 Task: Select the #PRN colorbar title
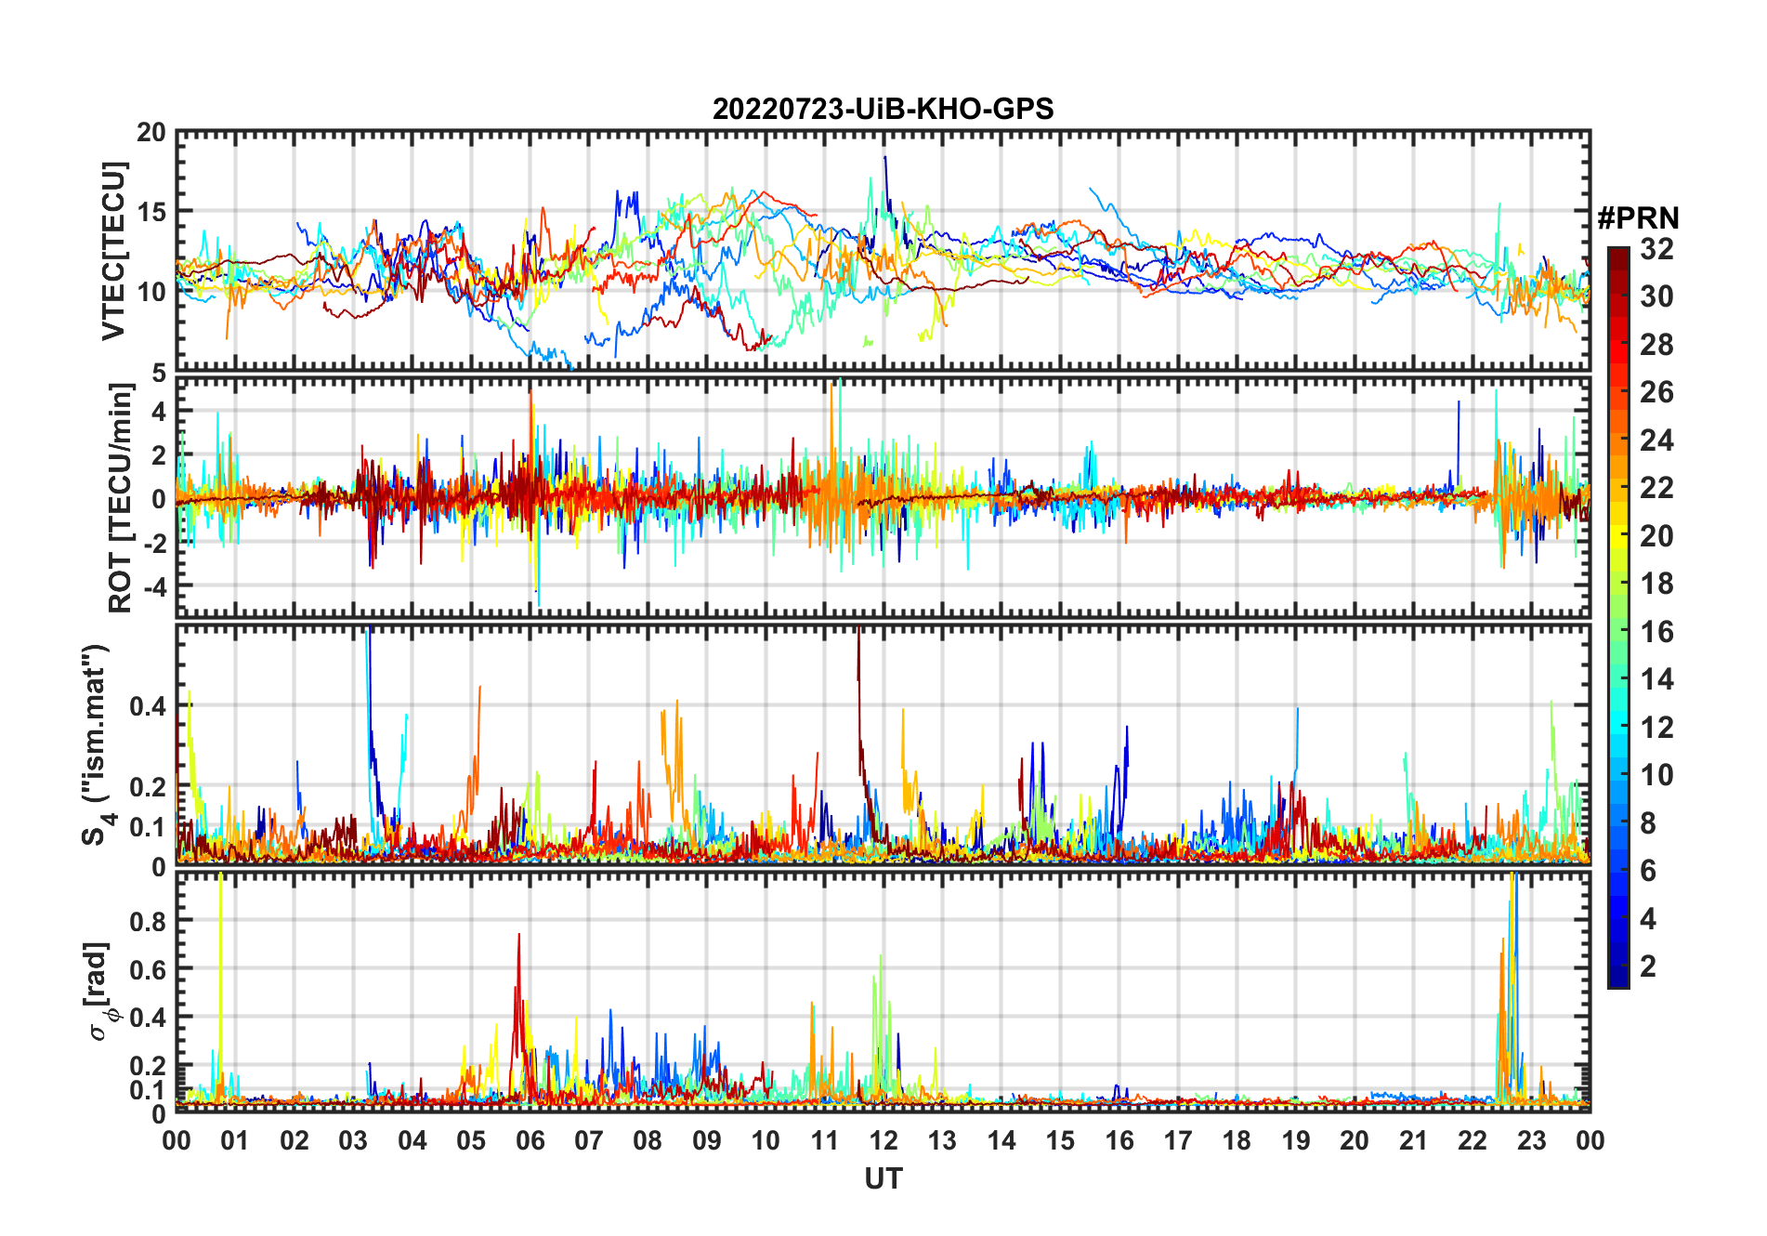[1638, 217]
